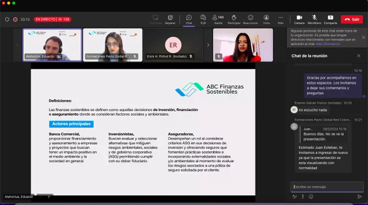Click the "Inversionistas," heading
This screenshot has width=368, height=205.
pos(121,134)
